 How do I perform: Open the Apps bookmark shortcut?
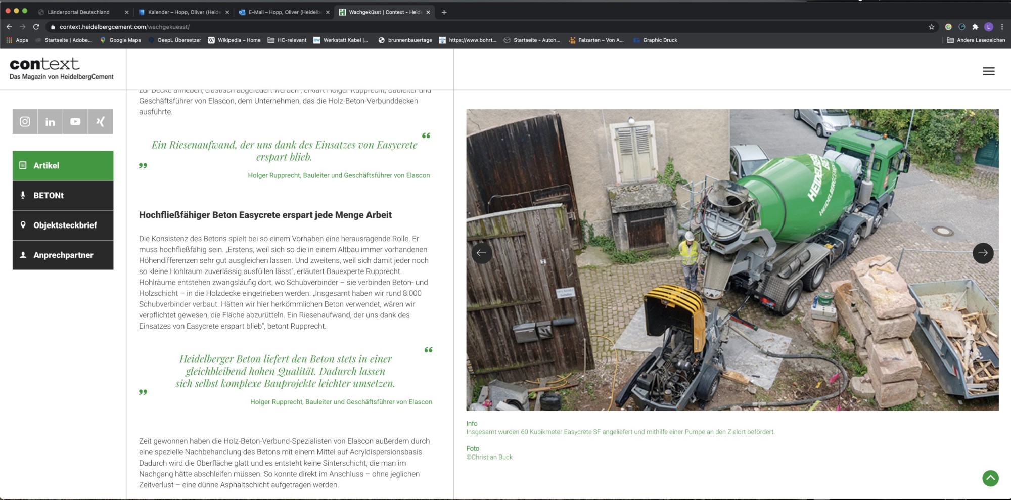[x=17, y=40]
